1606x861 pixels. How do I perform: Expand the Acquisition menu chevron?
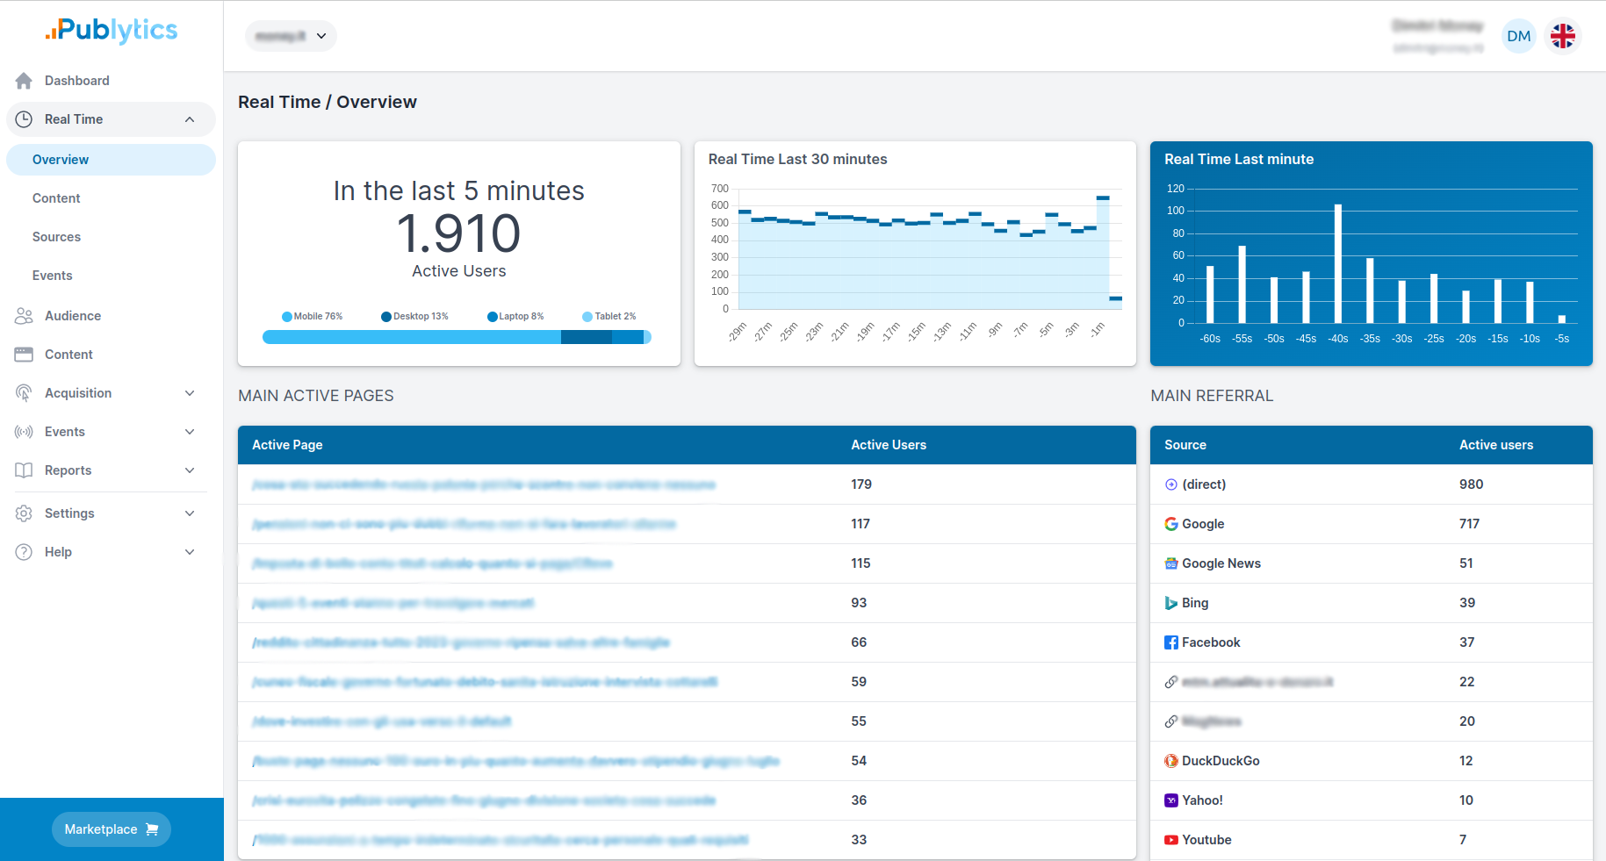tap(190, 393)
